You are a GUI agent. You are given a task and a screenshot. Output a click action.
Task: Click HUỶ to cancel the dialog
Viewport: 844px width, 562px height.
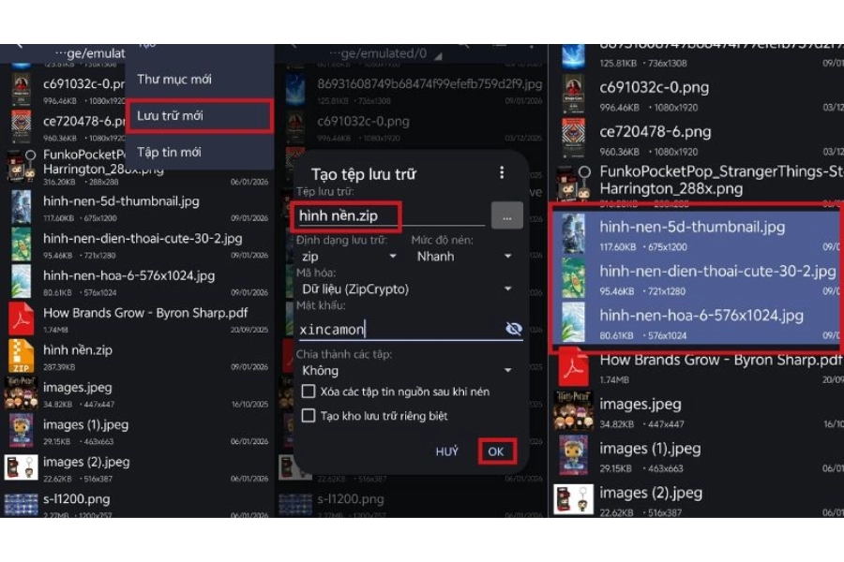[447, 451]
